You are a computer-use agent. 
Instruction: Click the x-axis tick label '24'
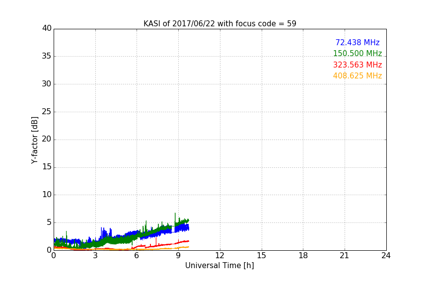(x=386, y=256)
